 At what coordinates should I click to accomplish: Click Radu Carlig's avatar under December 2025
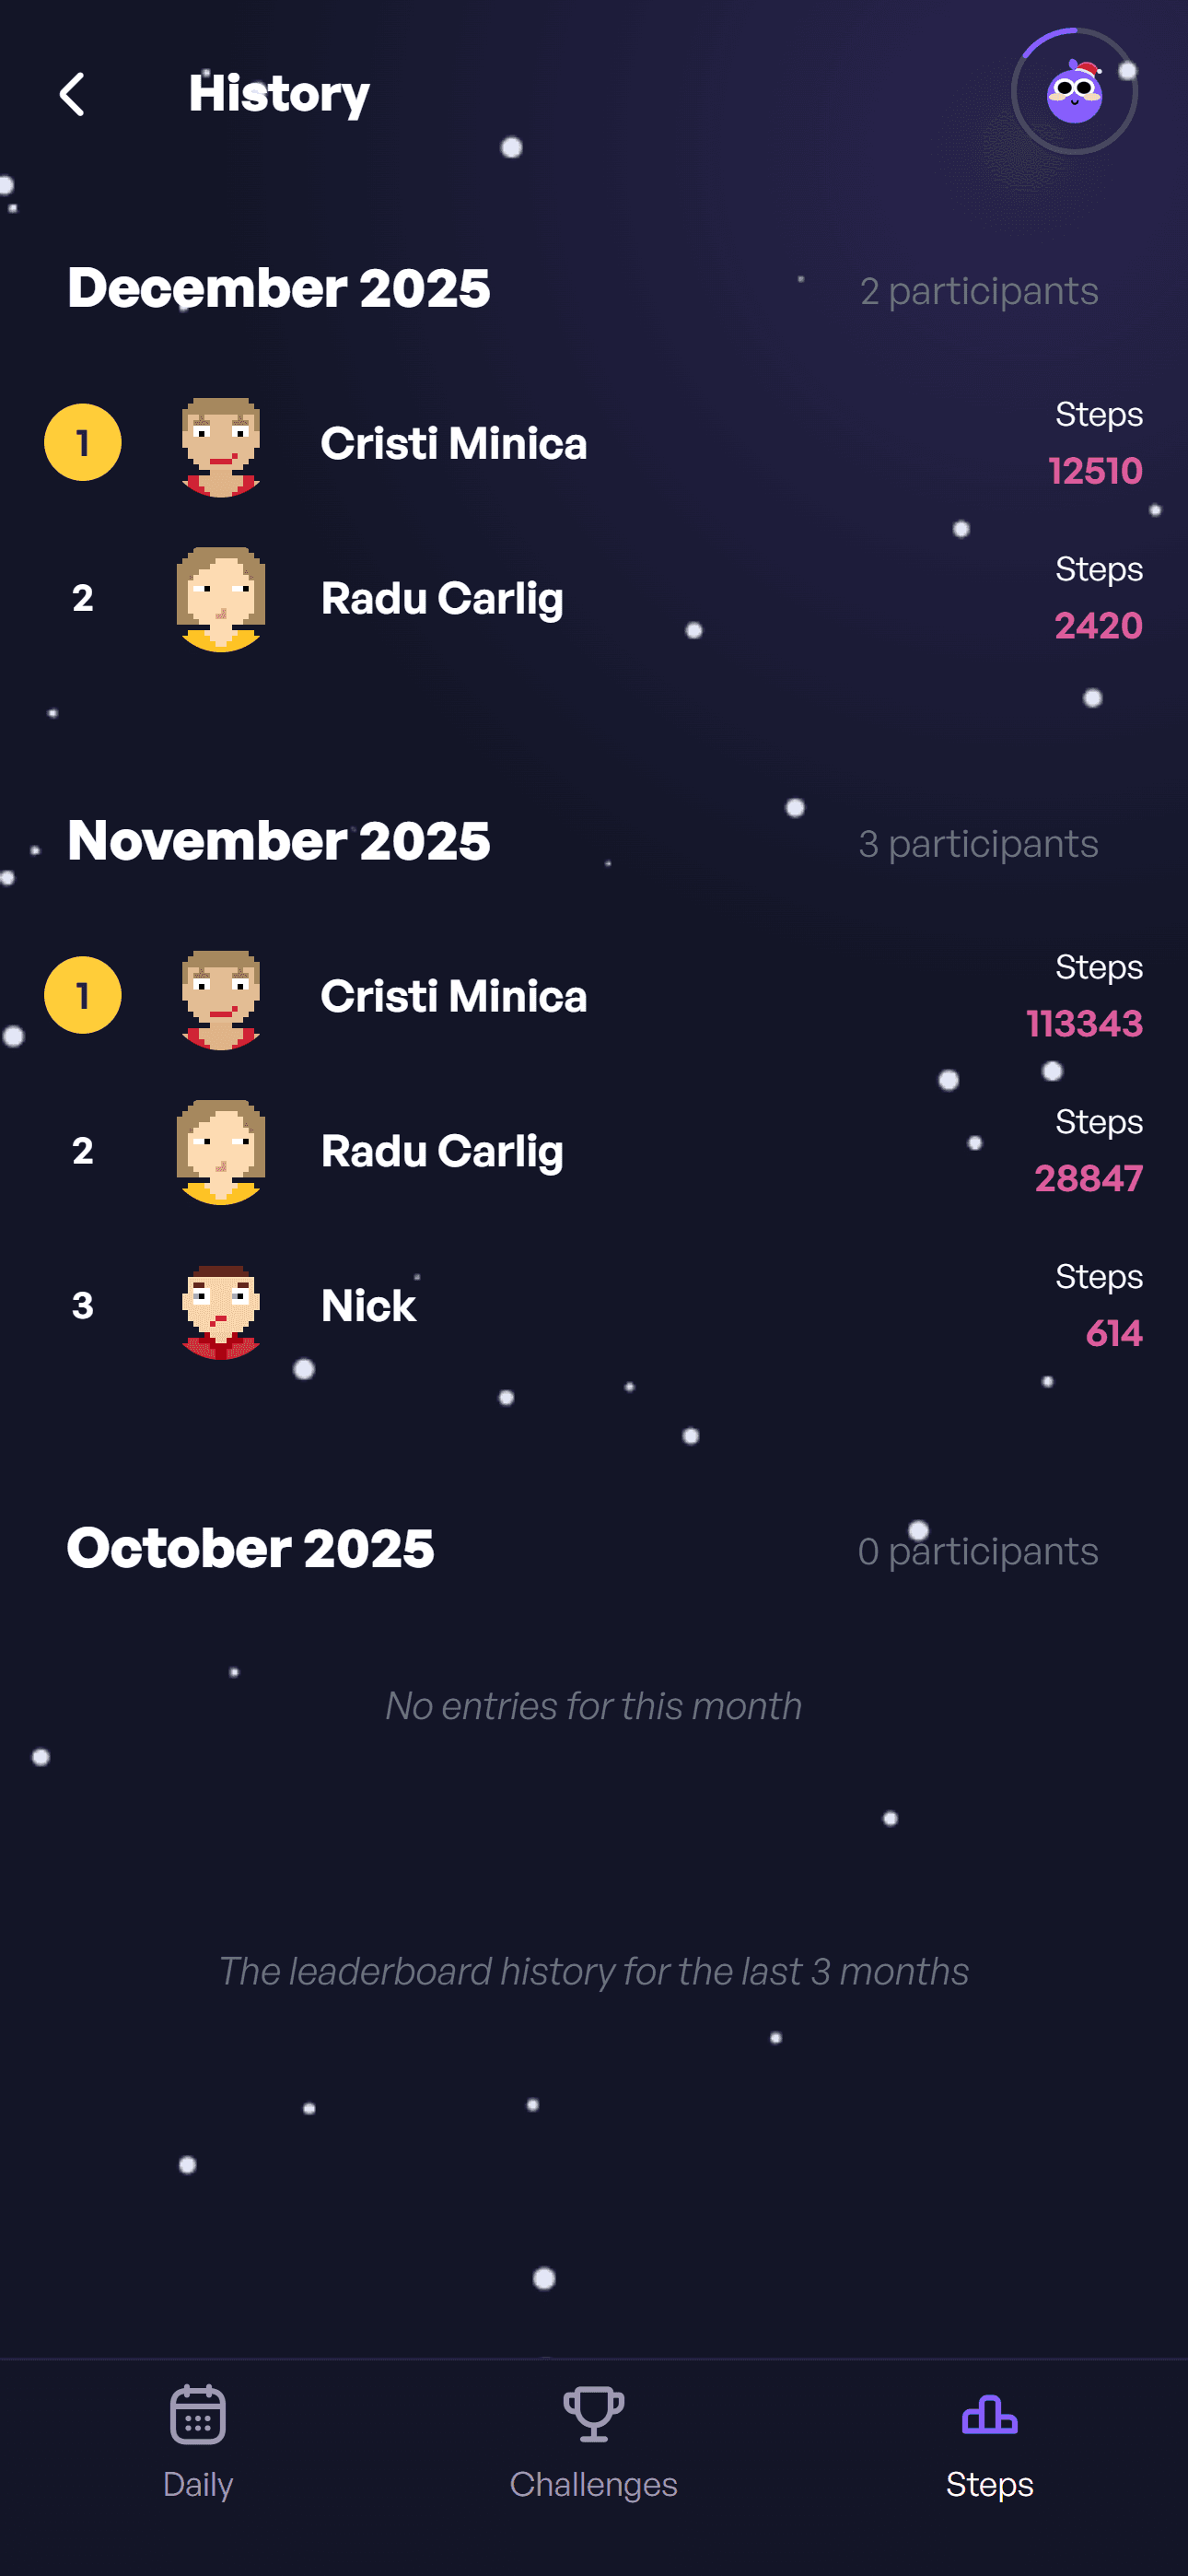click(x=221, y=598)
